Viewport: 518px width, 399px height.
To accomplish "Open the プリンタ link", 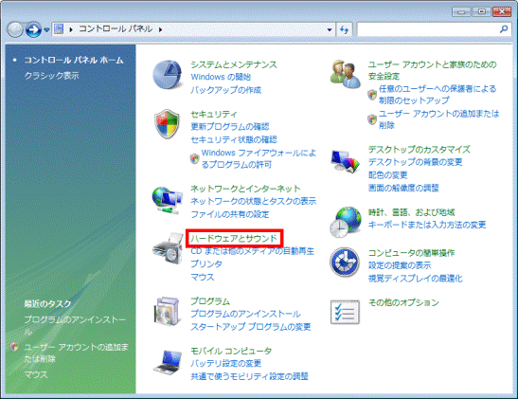I will pos(206,264).
